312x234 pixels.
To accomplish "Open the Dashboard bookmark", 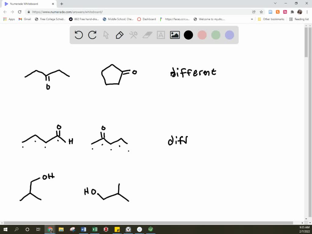I will (147, 19).
